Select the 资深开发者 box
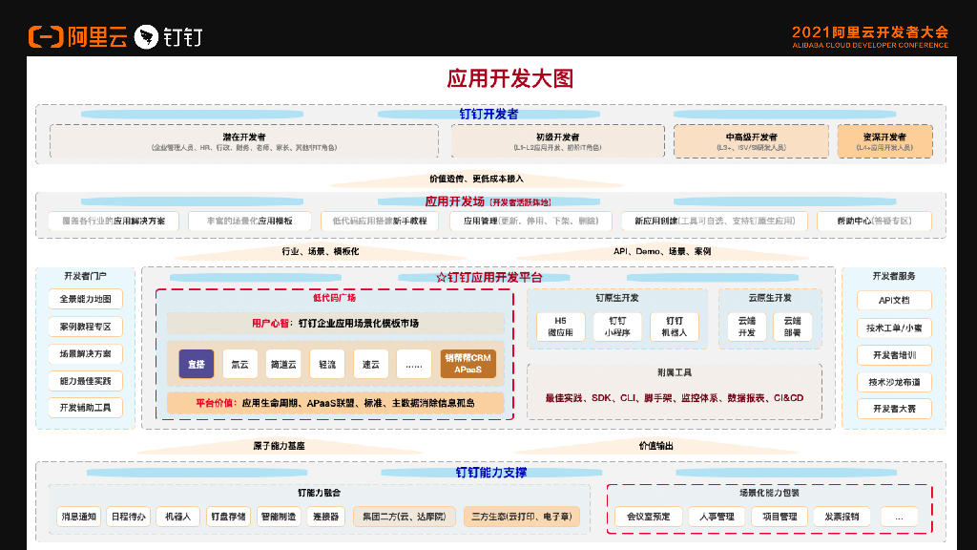Viewport: 977px width, 550px height. 884,141
